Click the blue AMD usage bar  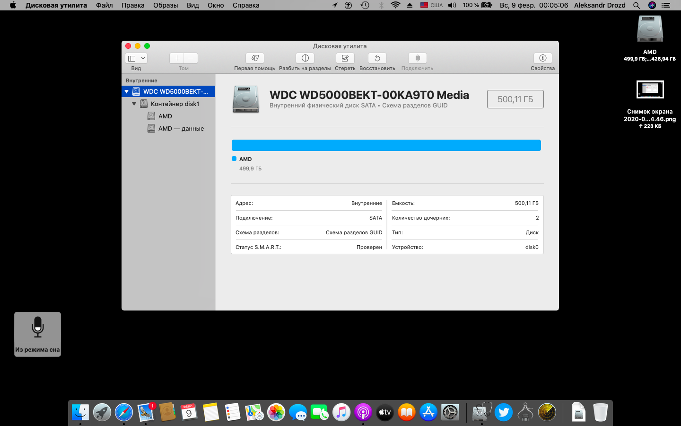[x=386, y=145]
